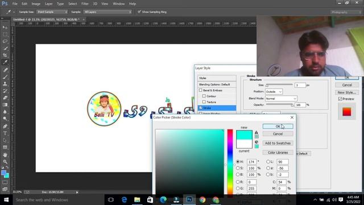Toggle Quick Mask mode icon
Screen dimensions: 364x205
pos(5,182)
